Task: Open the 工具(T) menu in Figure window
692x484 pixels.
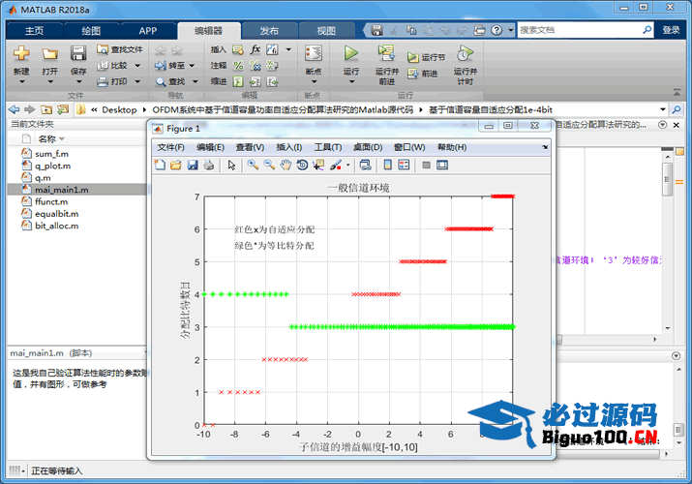Action: (328, 147)
